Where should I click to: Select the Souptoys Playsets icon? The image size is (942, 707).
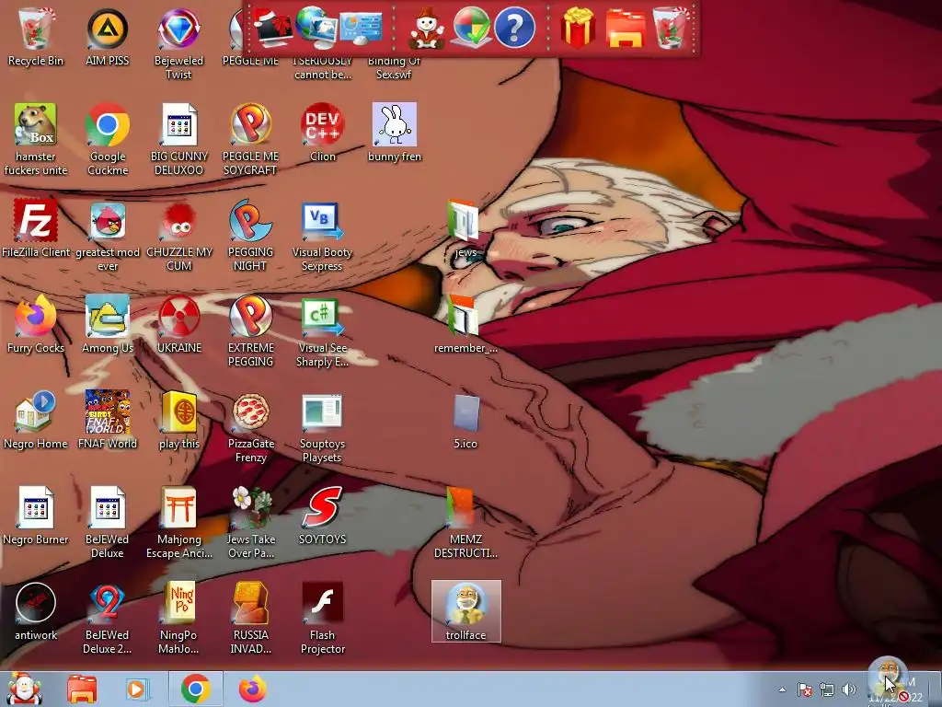(323, 427)
